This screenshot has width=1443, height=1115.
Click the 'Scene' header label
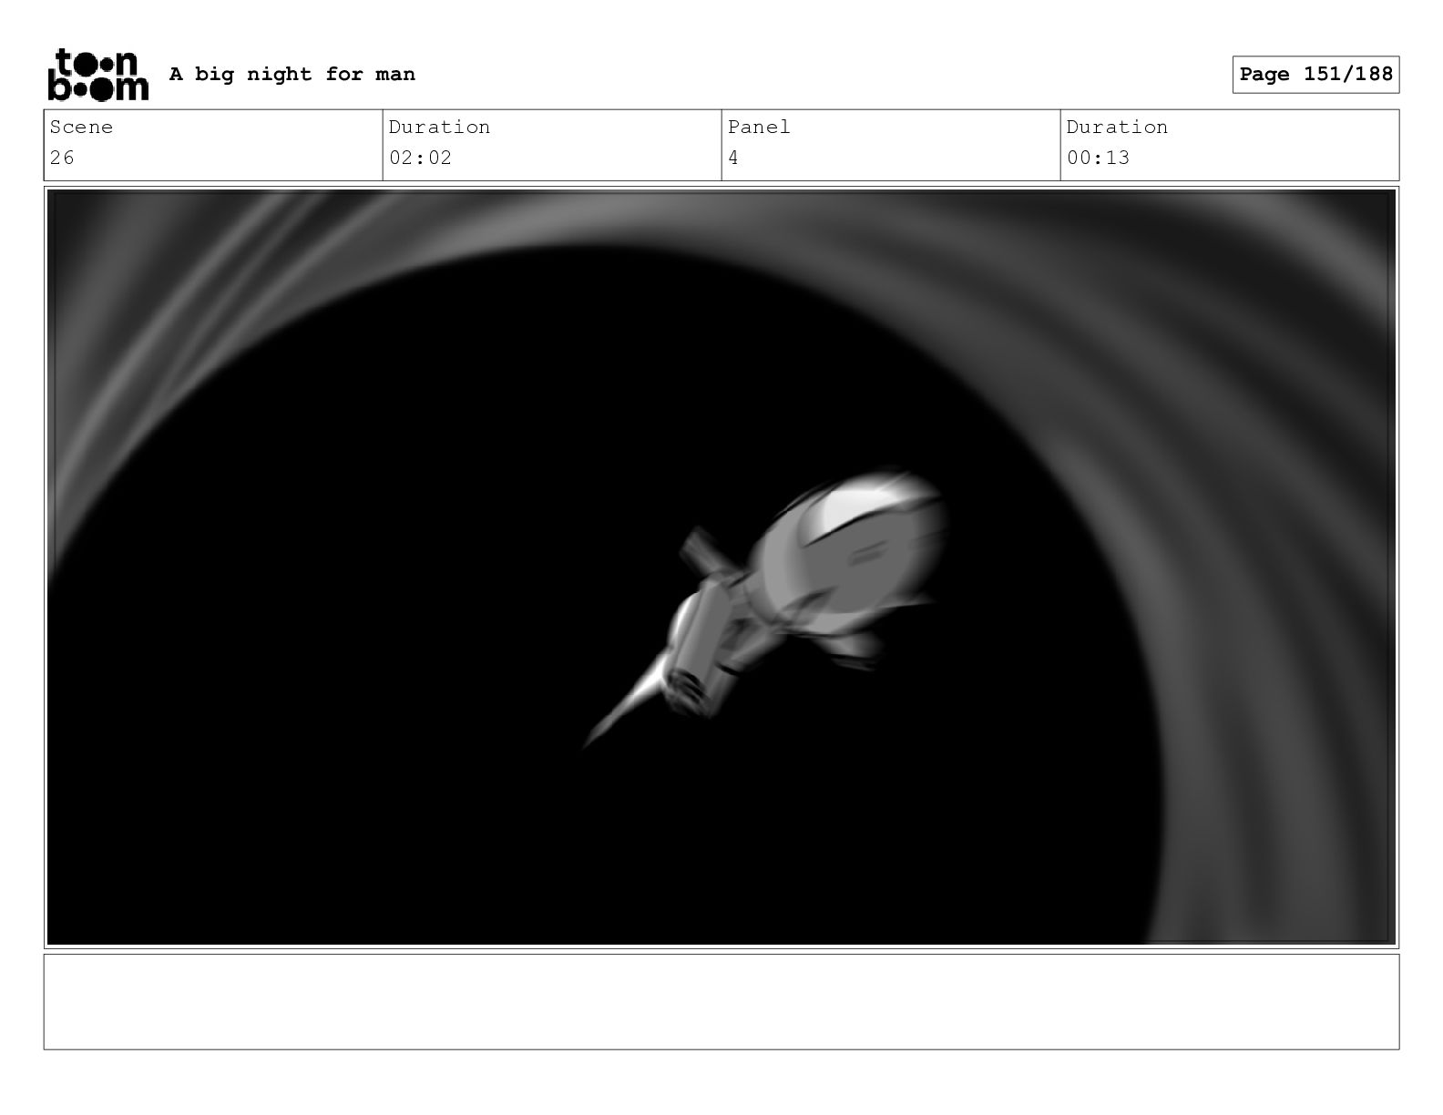[x=81, y=128]
